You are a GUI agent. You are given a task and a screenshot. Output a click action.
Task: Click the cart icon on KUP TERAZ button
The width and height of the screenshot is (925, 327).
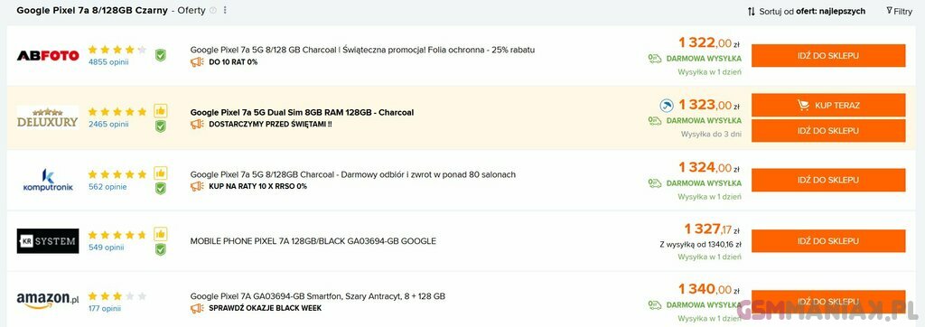803,105
